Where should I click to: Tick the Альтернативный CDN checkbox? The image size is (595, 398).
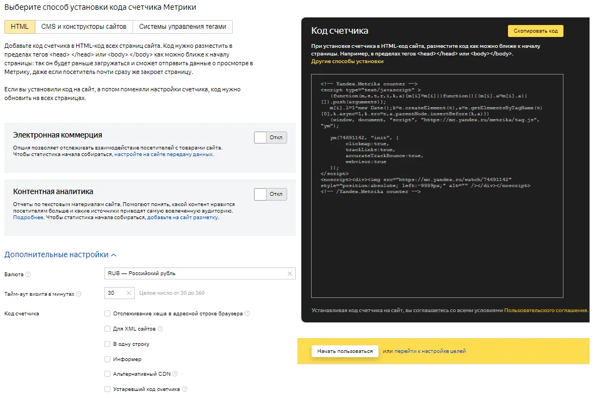tap(107, 374)
